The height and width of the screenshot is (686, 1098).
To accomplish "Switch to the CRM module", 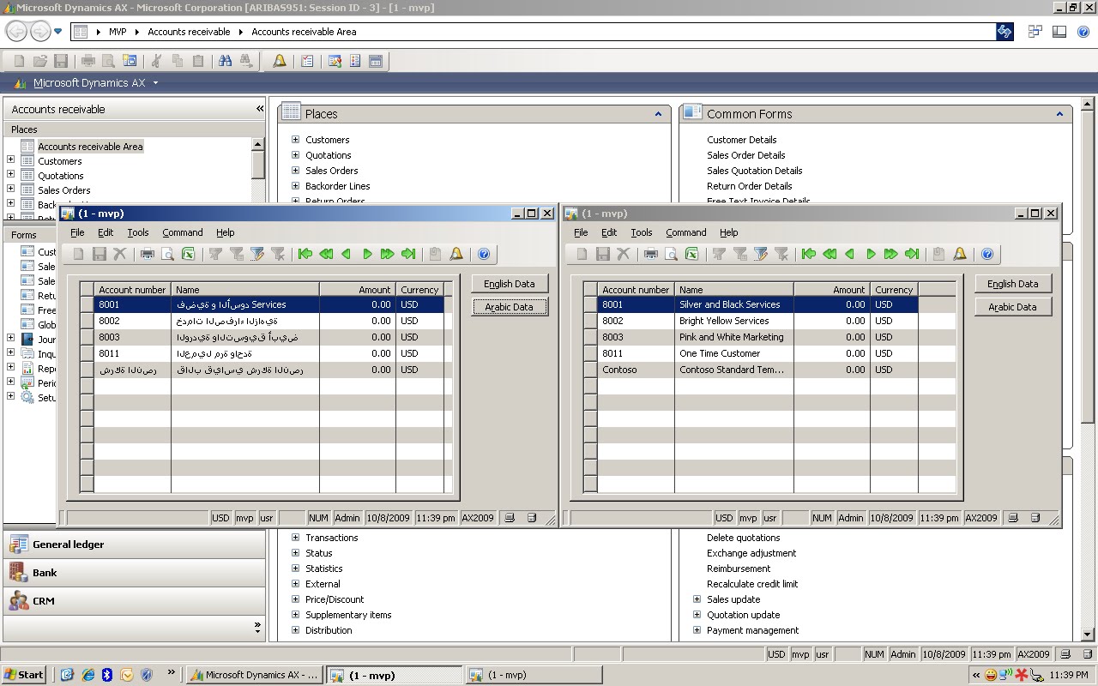I will [x=135, y=601].
